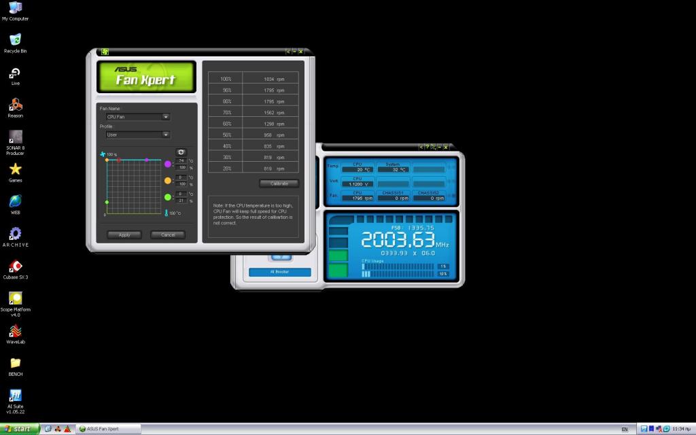The width and height of the screenshot is (696, 435).
Task: Click the settings tool icon in AI Suite title bar
Action: [433, 147]
